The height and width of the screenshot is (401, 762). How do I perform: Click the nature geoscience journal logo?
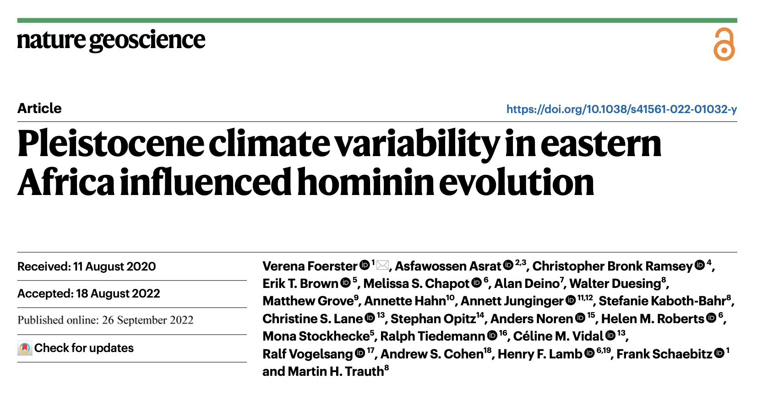111,40
